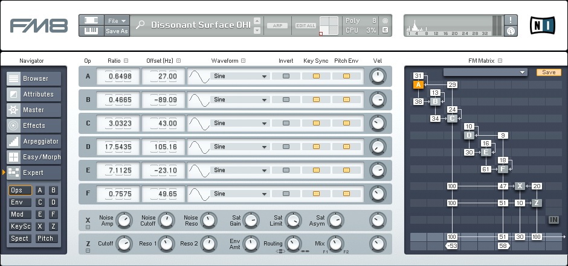Toggle Pitch Env for operator A
The width and height of the screenshot is (568, 266).
click(346, 76)
